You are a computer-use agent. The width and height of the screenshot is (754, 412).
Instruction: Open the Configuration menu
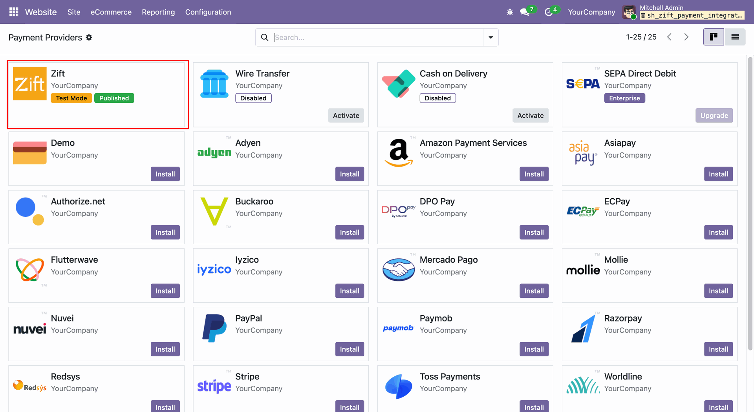[x=208, y=12]
